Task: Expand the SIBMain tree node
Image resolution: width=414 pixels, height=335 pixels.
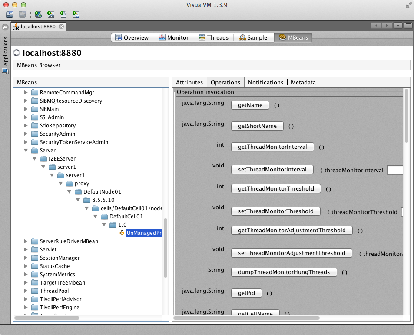Action: click(26, 109)
